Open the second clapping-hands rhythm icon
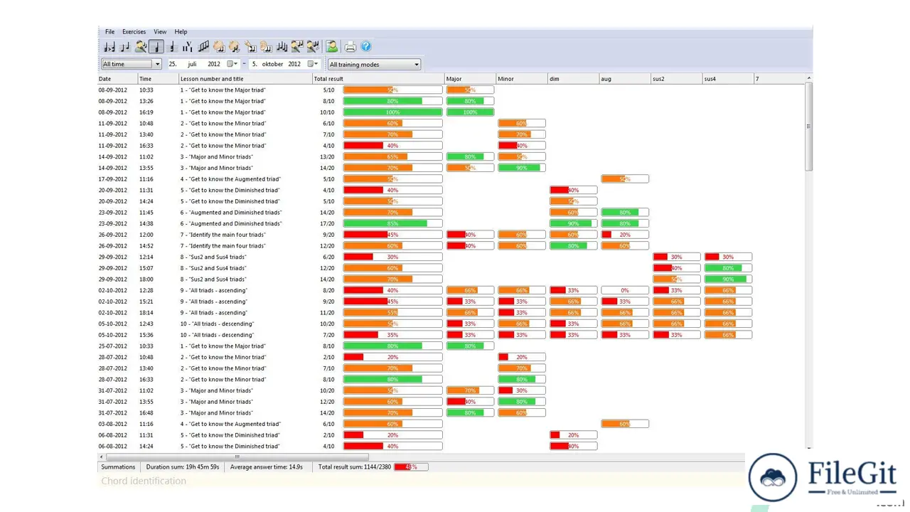 click(234, 47)
